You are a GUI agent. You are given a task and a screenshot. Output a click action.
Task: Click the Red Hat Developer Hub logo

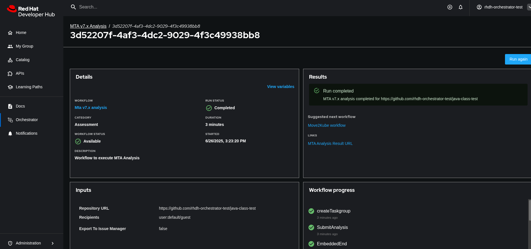[x=31, y=11]
